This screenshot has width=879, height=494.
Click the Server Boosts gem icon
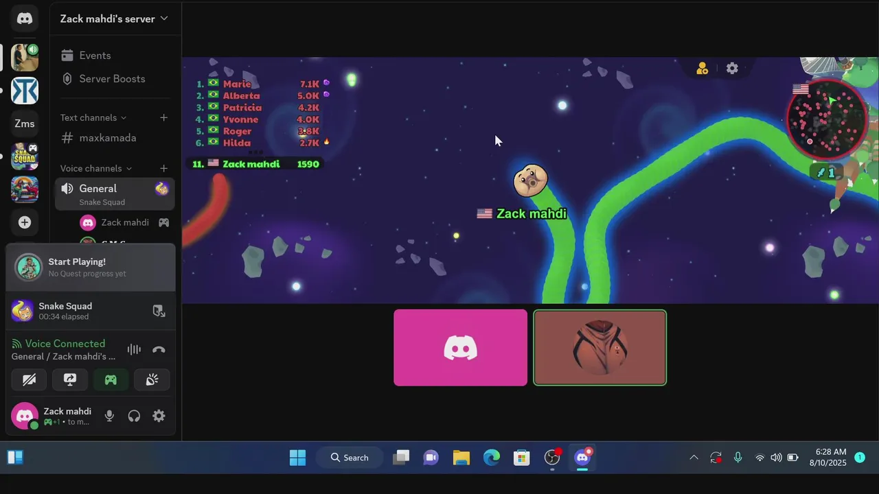(67, 79)
